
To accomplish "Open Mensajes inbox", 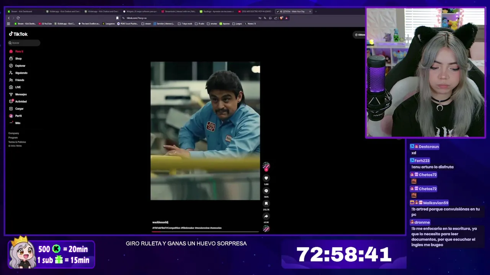I will [x=18, y=94].
